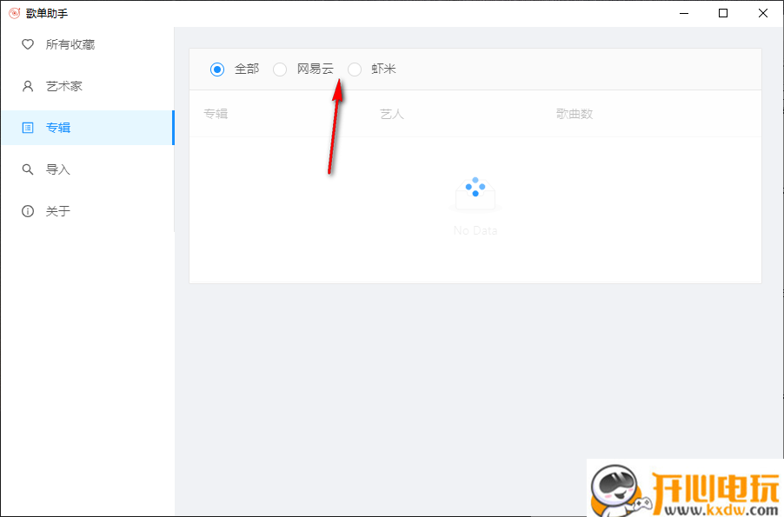
Task: Switch source to 网易云 radio option
Action: coord(280,69)
